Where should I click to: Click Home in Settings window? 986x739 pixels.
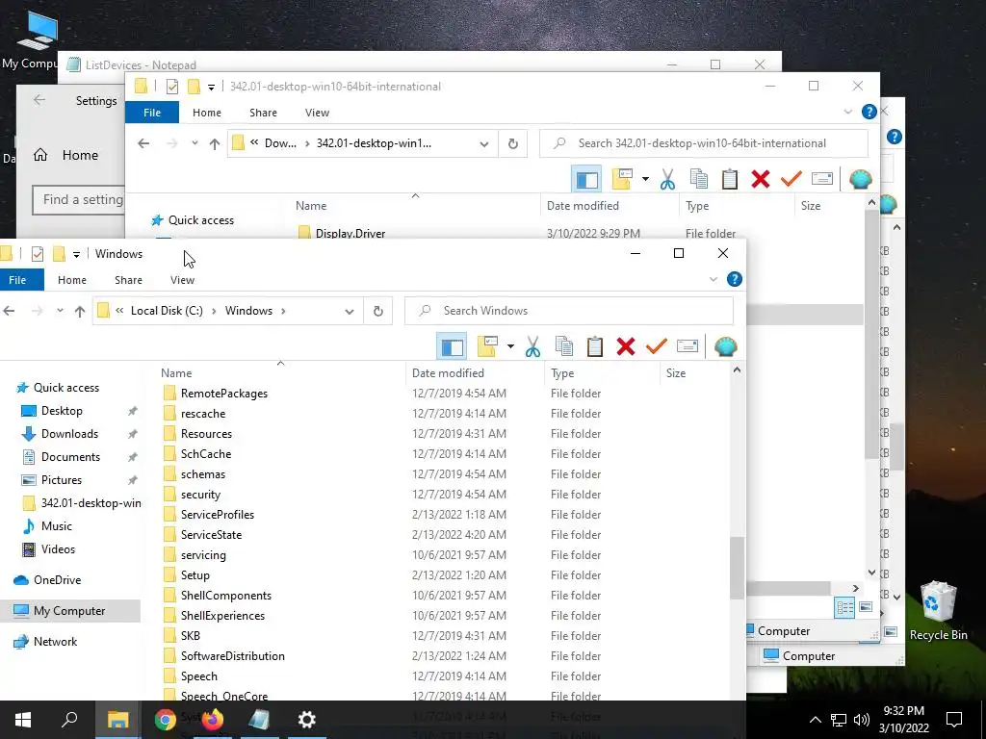(80, 155)
